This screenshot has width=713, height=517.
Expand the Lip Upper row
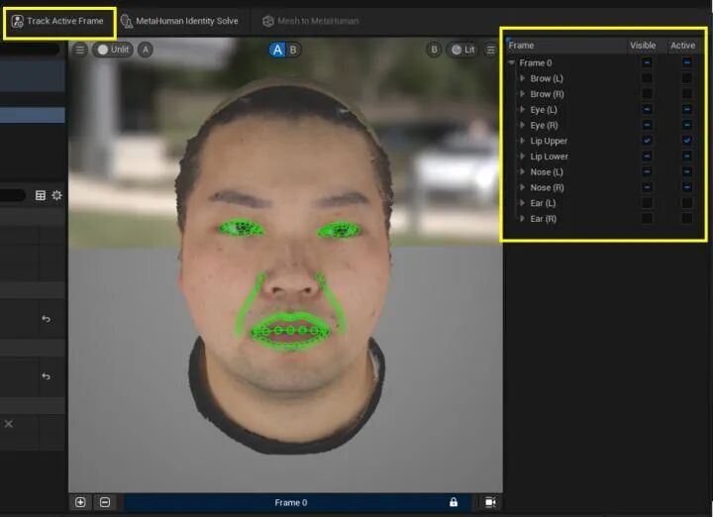523,141
